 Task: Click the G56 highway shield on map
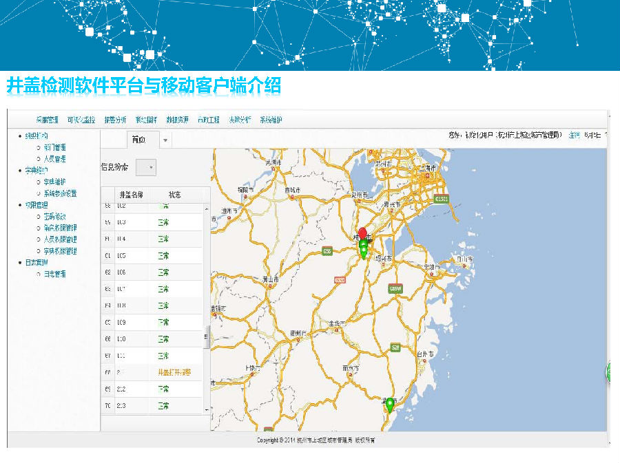point(327,251)
